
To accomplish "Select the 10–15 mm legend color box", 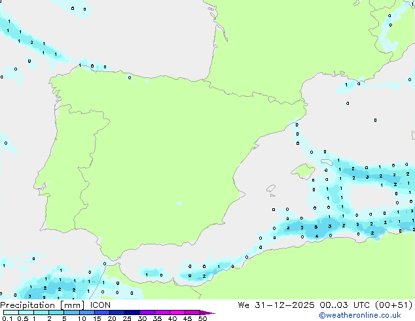I will pos(86,312).
